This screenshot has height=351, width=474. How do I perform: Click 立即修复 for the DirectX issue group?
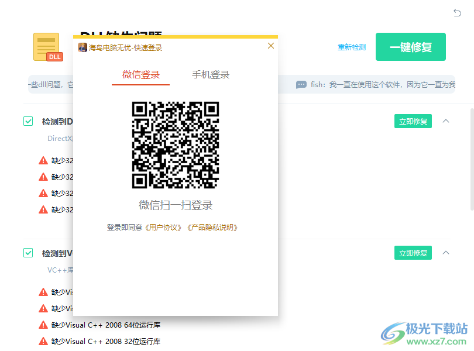click(x=413, y=121)
